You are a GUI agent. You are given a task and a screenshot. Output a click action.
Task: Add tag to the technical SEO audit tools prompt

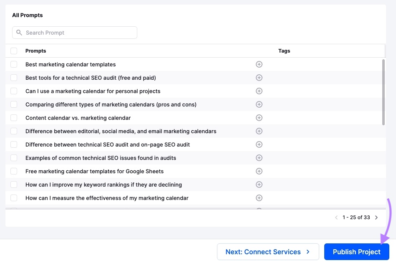pos(259,78)
